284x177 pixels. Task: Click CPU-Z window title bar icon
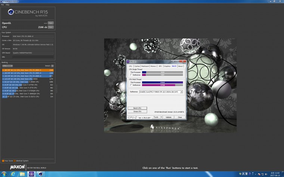[128, 62]
